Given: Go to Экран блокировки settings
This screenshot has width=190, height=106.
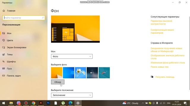Looking at the screenshot, I should click(x=17, y=47).
